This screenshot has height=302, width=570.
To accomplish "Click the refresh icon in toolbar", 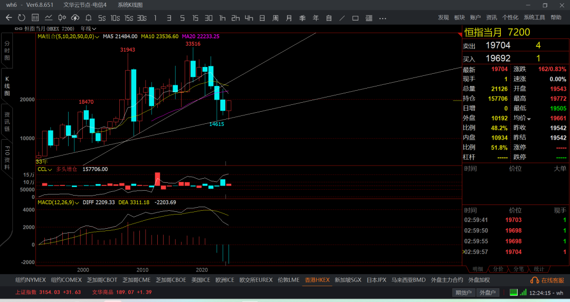I will click(x=22, y=18).
